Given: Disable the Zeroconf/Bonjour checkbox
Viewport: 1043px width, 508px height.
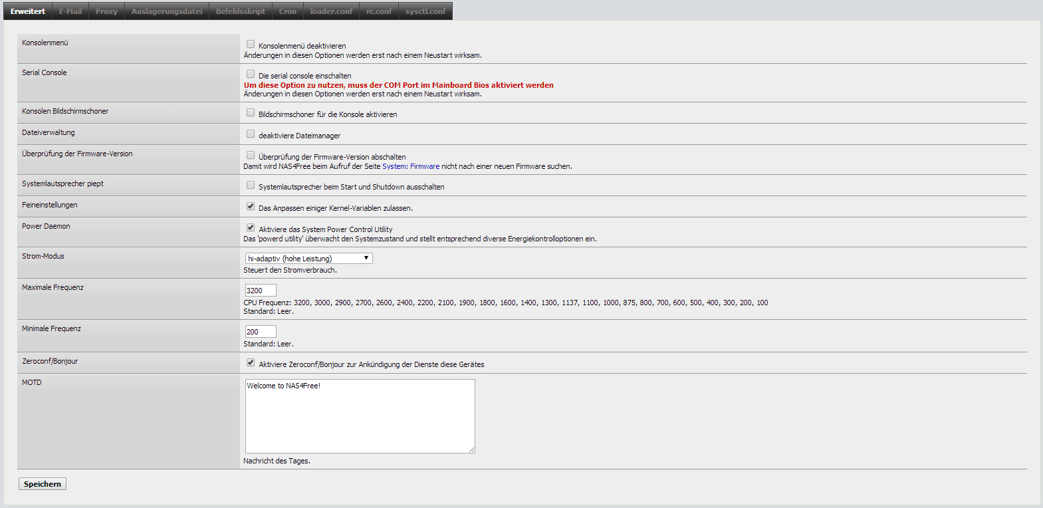Looking at the screenshot, I should click(251, 363).
